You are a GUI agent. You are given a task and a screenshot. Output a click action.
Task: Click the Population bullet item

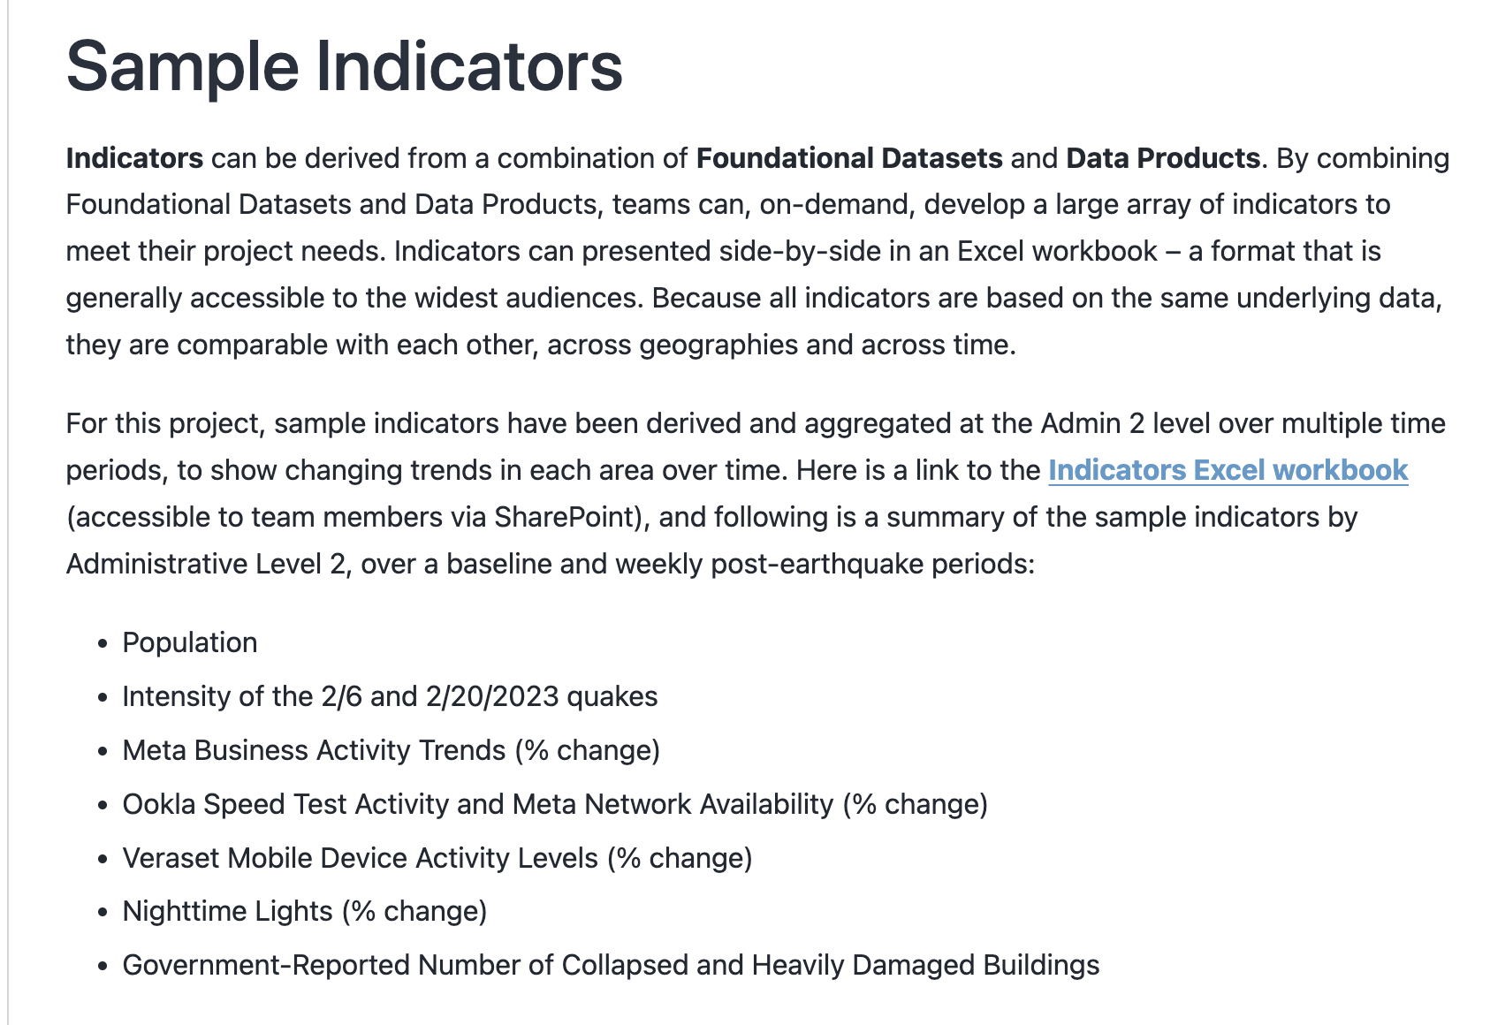coord(190,642)
